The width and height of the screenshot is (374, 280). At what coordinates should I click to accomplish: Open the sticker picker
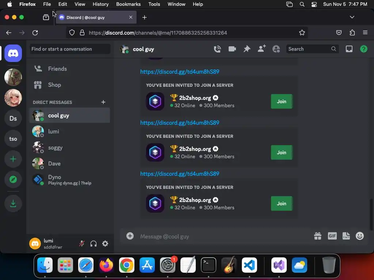tap(346, 236)
